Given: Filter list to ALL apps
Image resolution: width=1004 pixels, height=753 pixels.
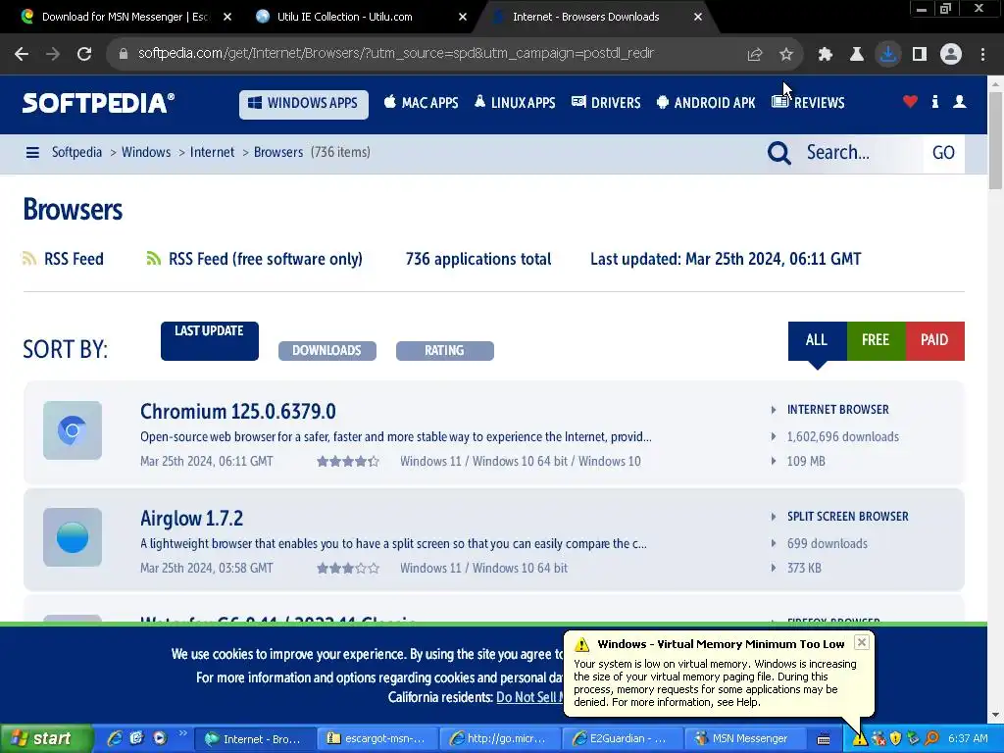Looking at the screenshot, I should [x=817, y=340].
